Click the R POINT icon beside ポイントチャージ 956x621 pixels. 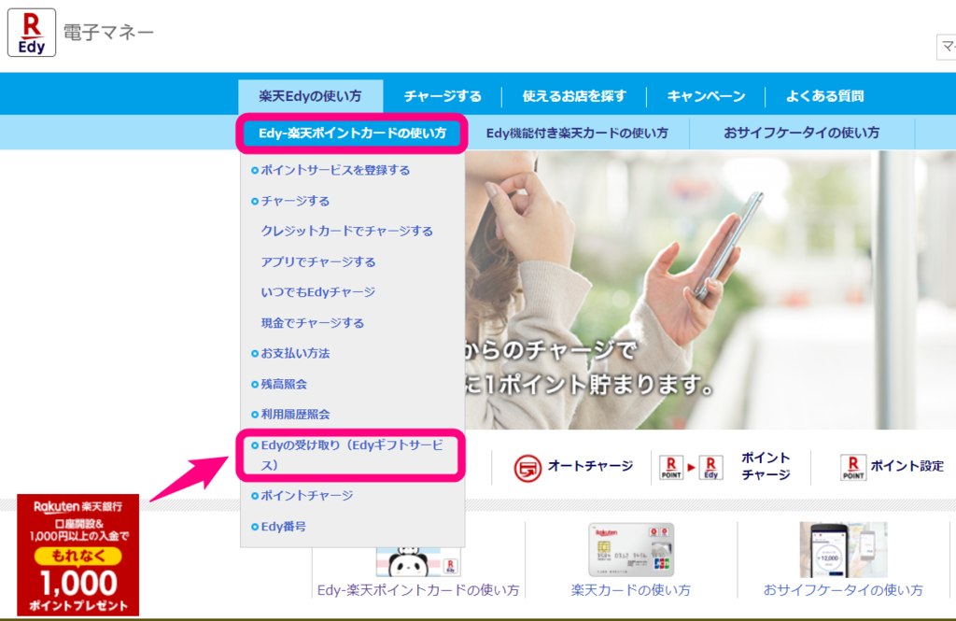[x=671, y=468]
